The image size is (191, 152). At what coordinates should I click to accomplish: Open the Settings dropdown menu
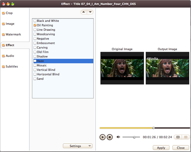coord(77,146)
